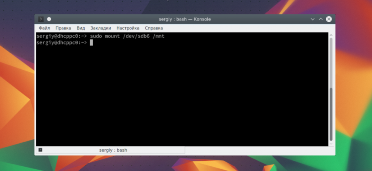Open the Закладки menu

(100, 28)
